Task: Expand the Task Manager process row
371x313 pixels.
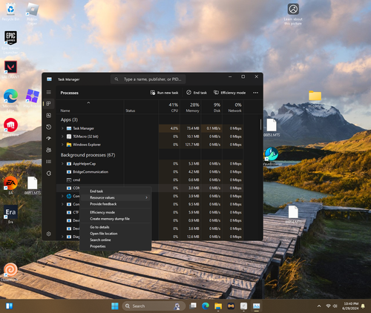Action: (62, 128)
